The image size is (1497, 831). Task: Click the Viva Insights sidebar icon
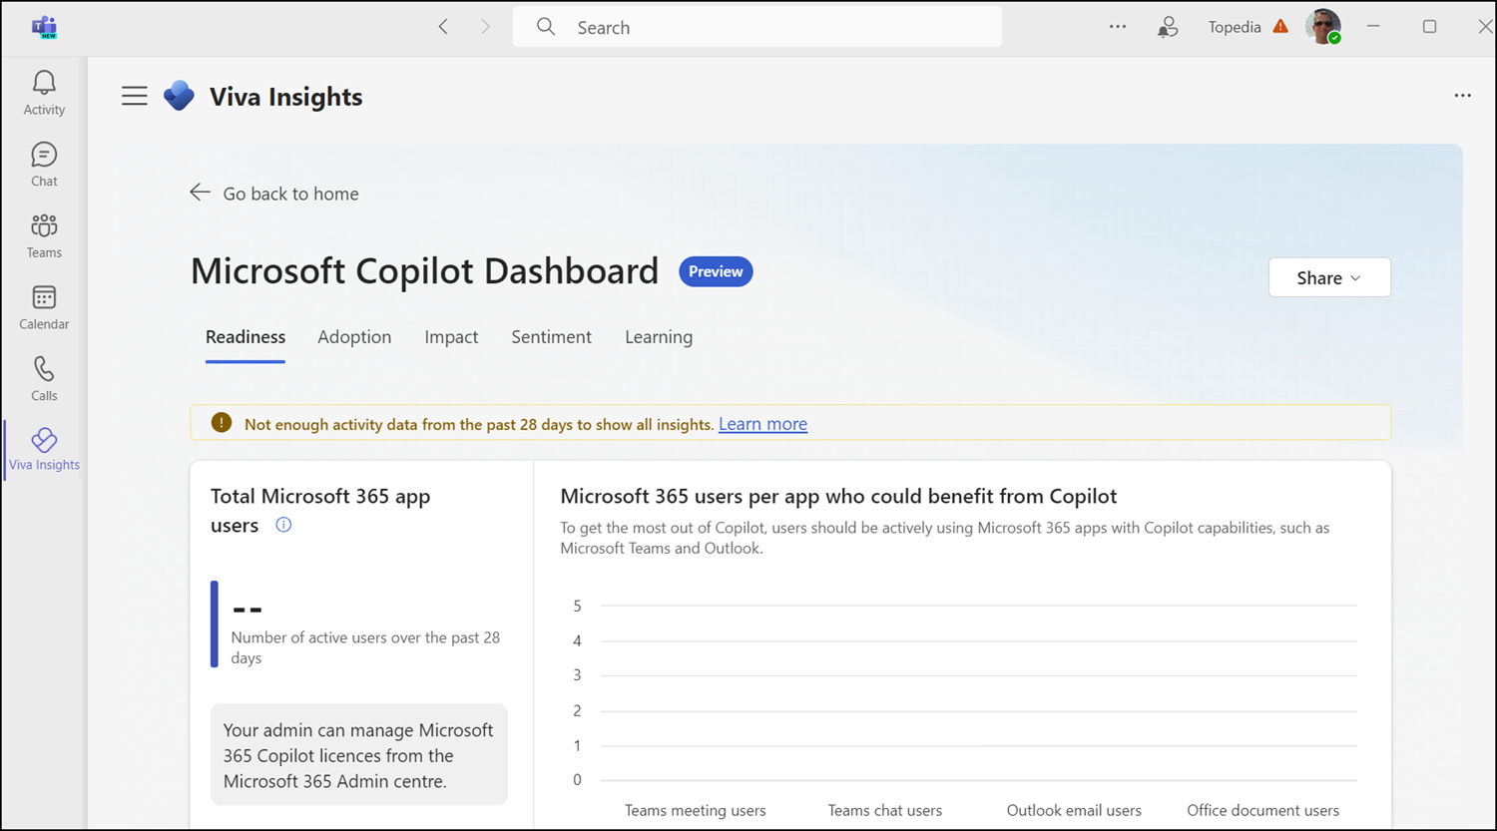click(43, 449)
